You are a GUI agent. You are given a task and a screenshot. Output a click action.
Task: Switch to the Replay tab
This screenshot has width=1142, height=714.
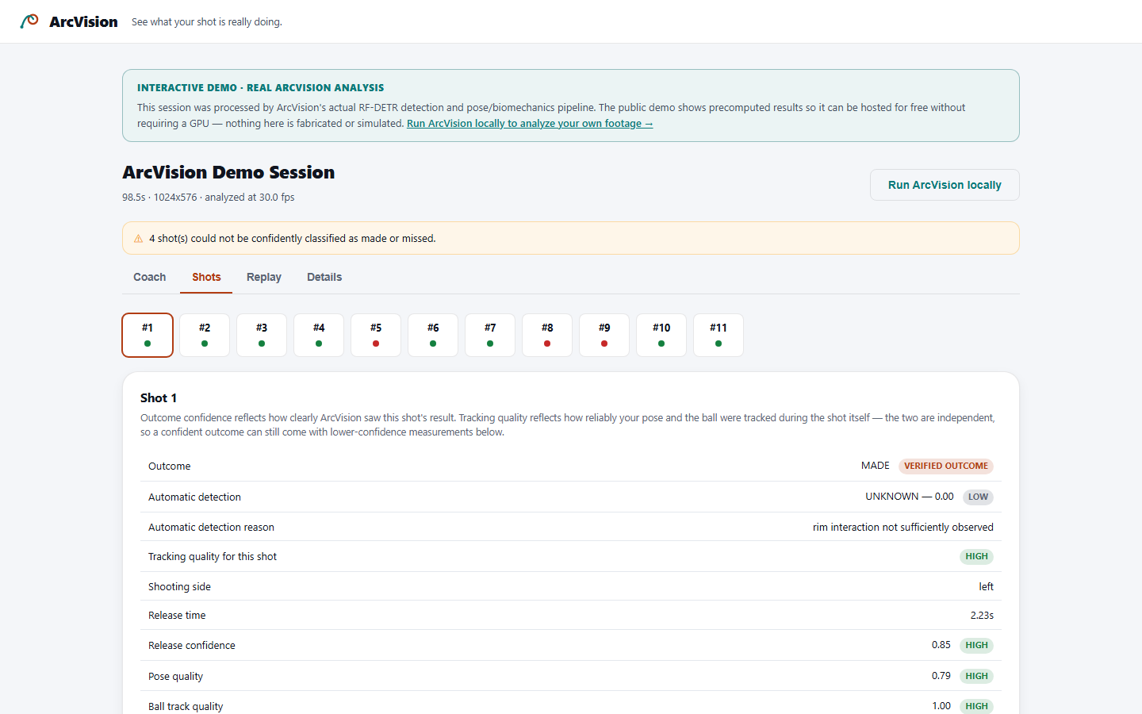[x=264, y=277]
